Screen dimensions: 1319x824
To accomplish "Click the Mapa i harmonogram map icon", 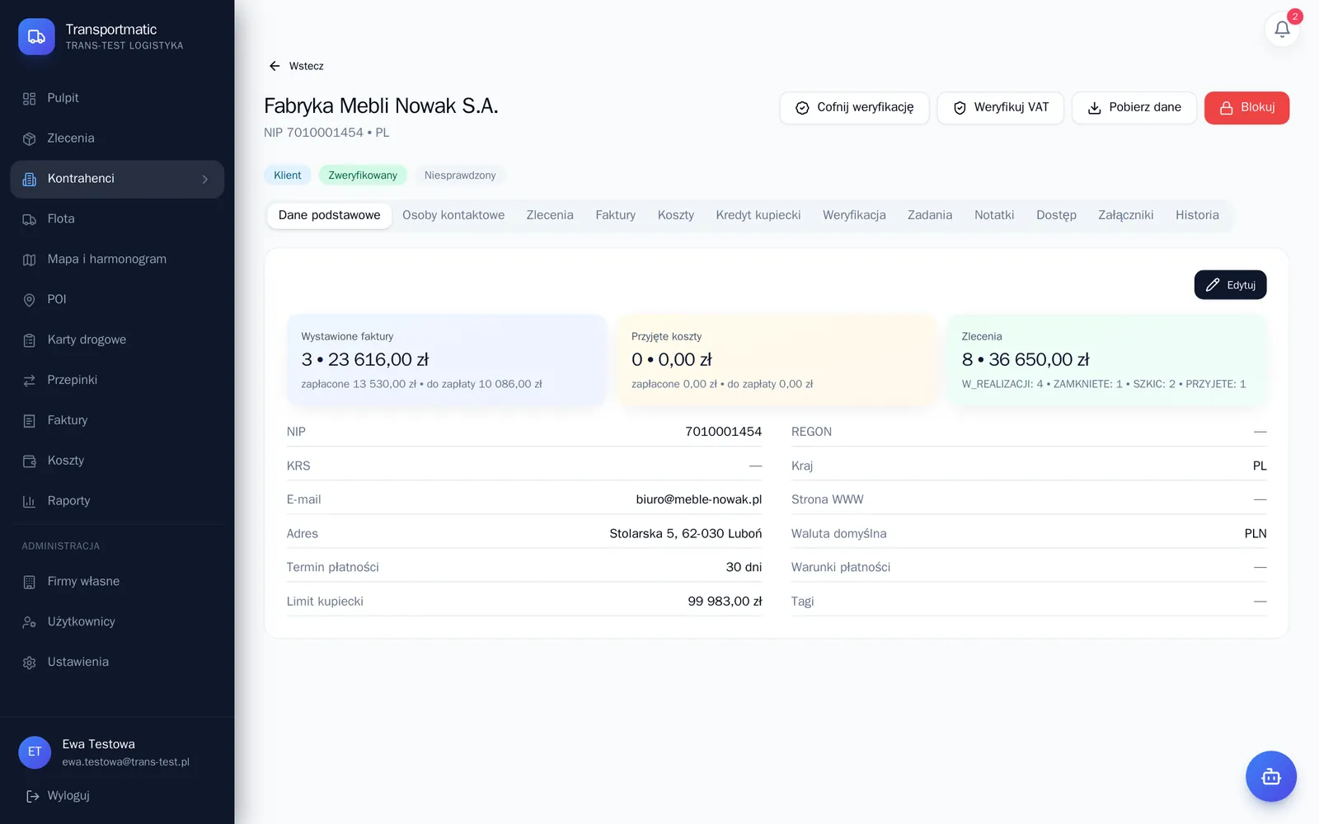I will [30, 260].
